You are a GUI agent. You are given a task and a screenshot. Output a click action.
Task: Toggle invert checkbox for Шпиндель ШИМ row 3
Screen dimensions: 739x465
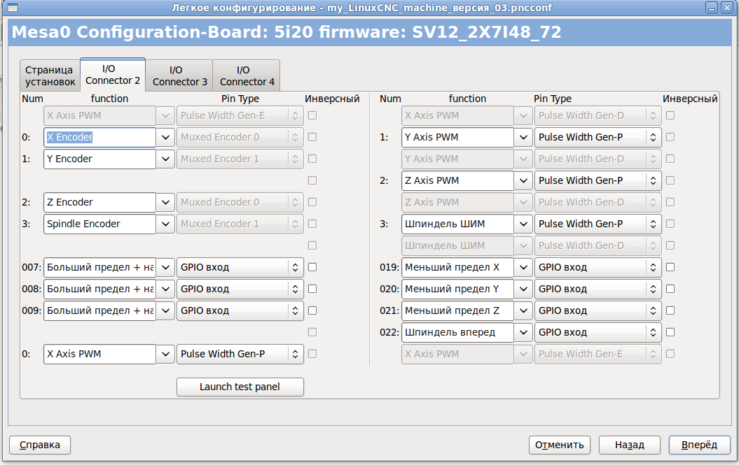tap(670, 224)
